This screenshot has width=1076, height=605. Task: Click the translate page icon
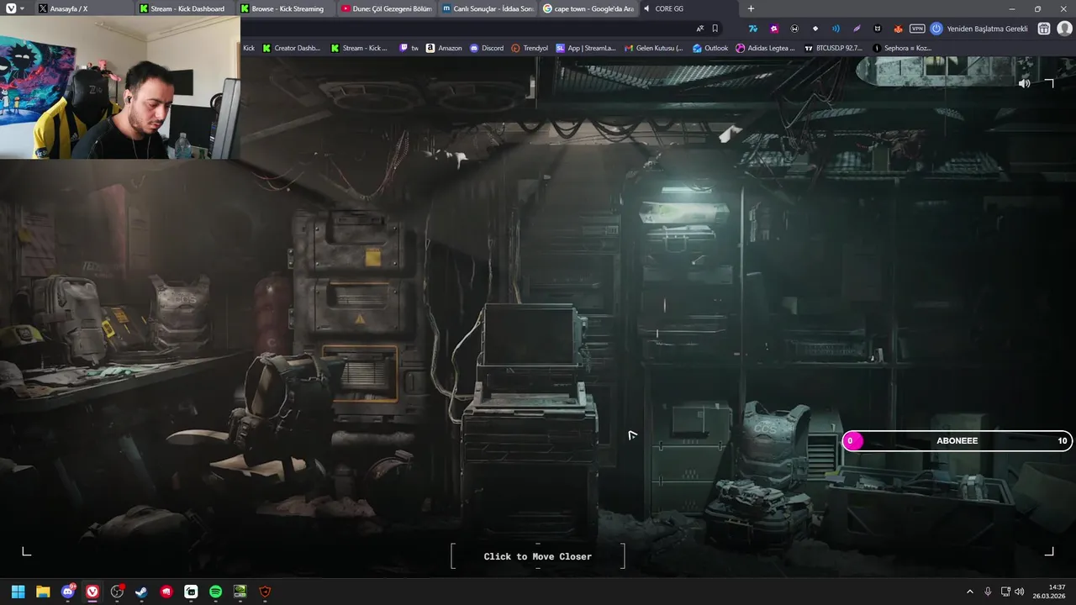tap(699, 29)
